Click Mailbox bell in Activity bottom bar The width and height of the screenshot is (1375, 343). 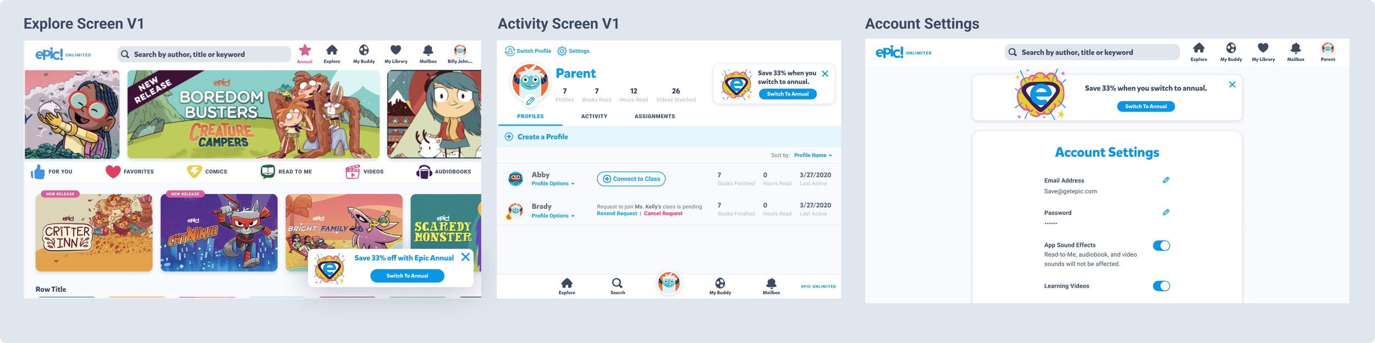pos(771,283)
